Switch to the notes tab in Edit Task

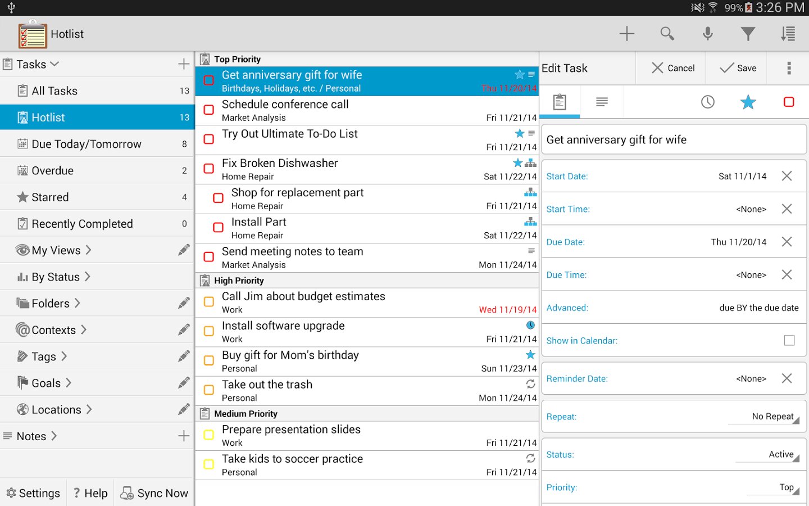coord(602,102)
